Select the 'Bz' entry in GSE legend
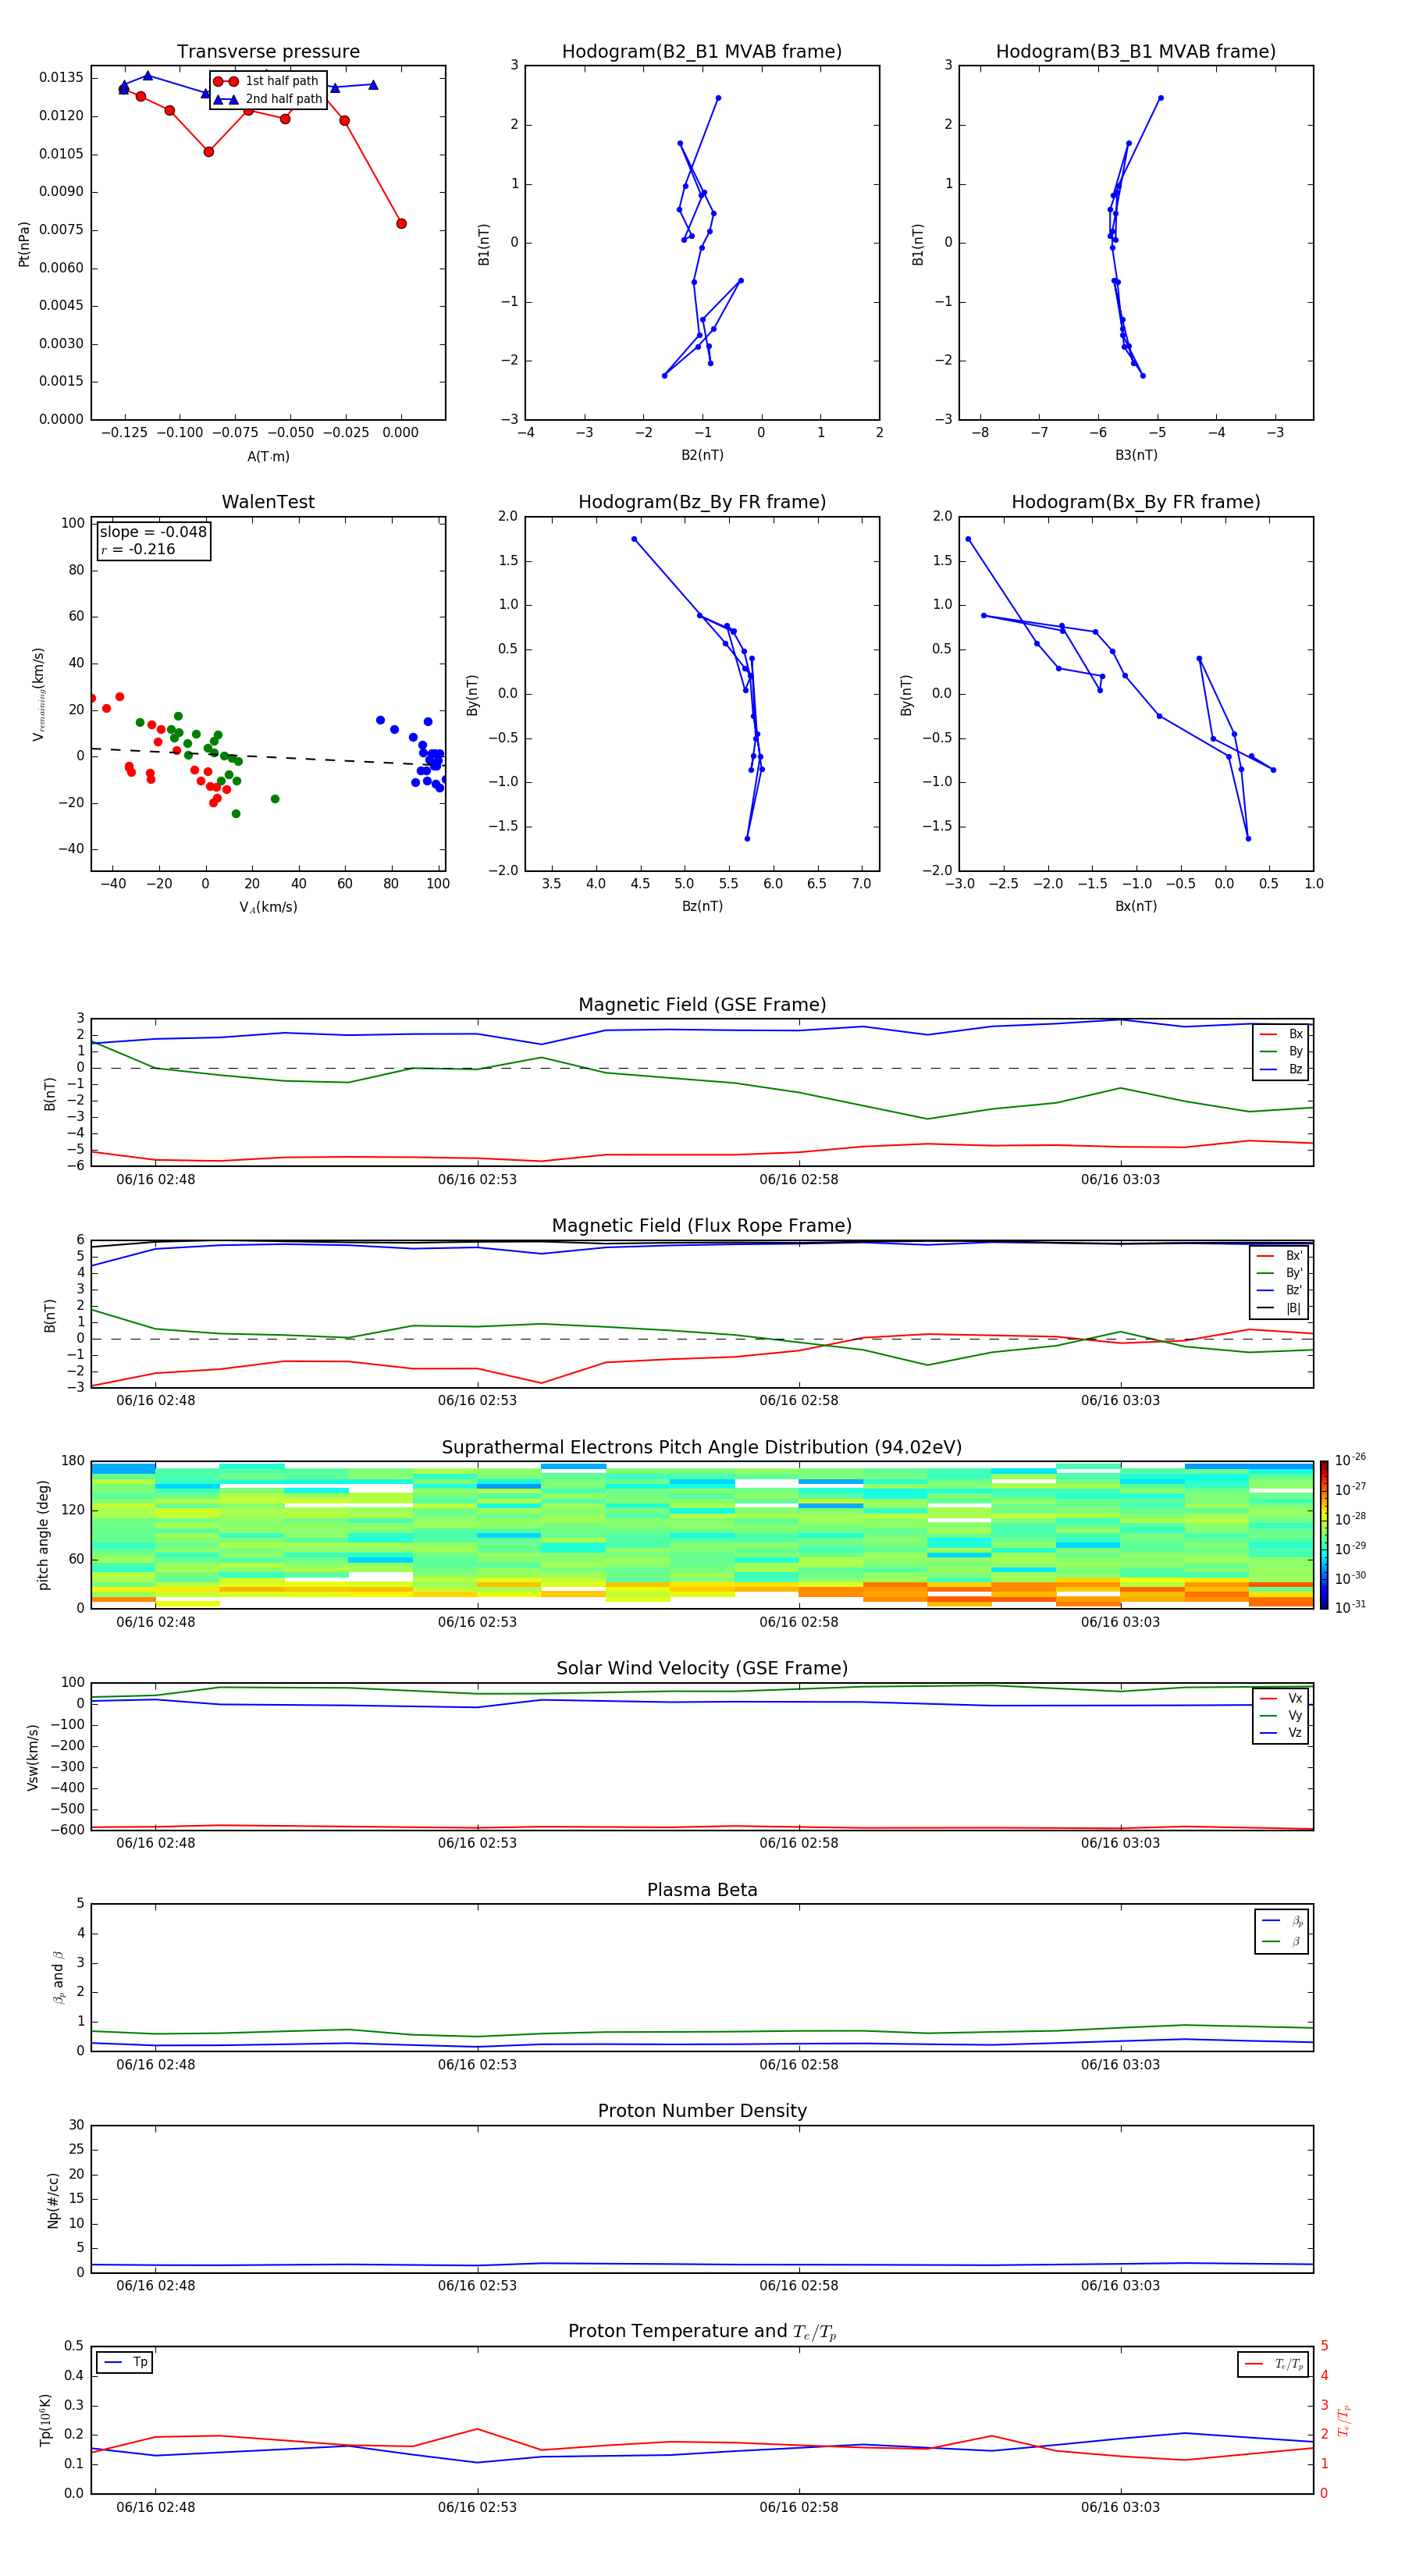The height and width of the screenshot is (2576, 1405). [1281, 1070]
